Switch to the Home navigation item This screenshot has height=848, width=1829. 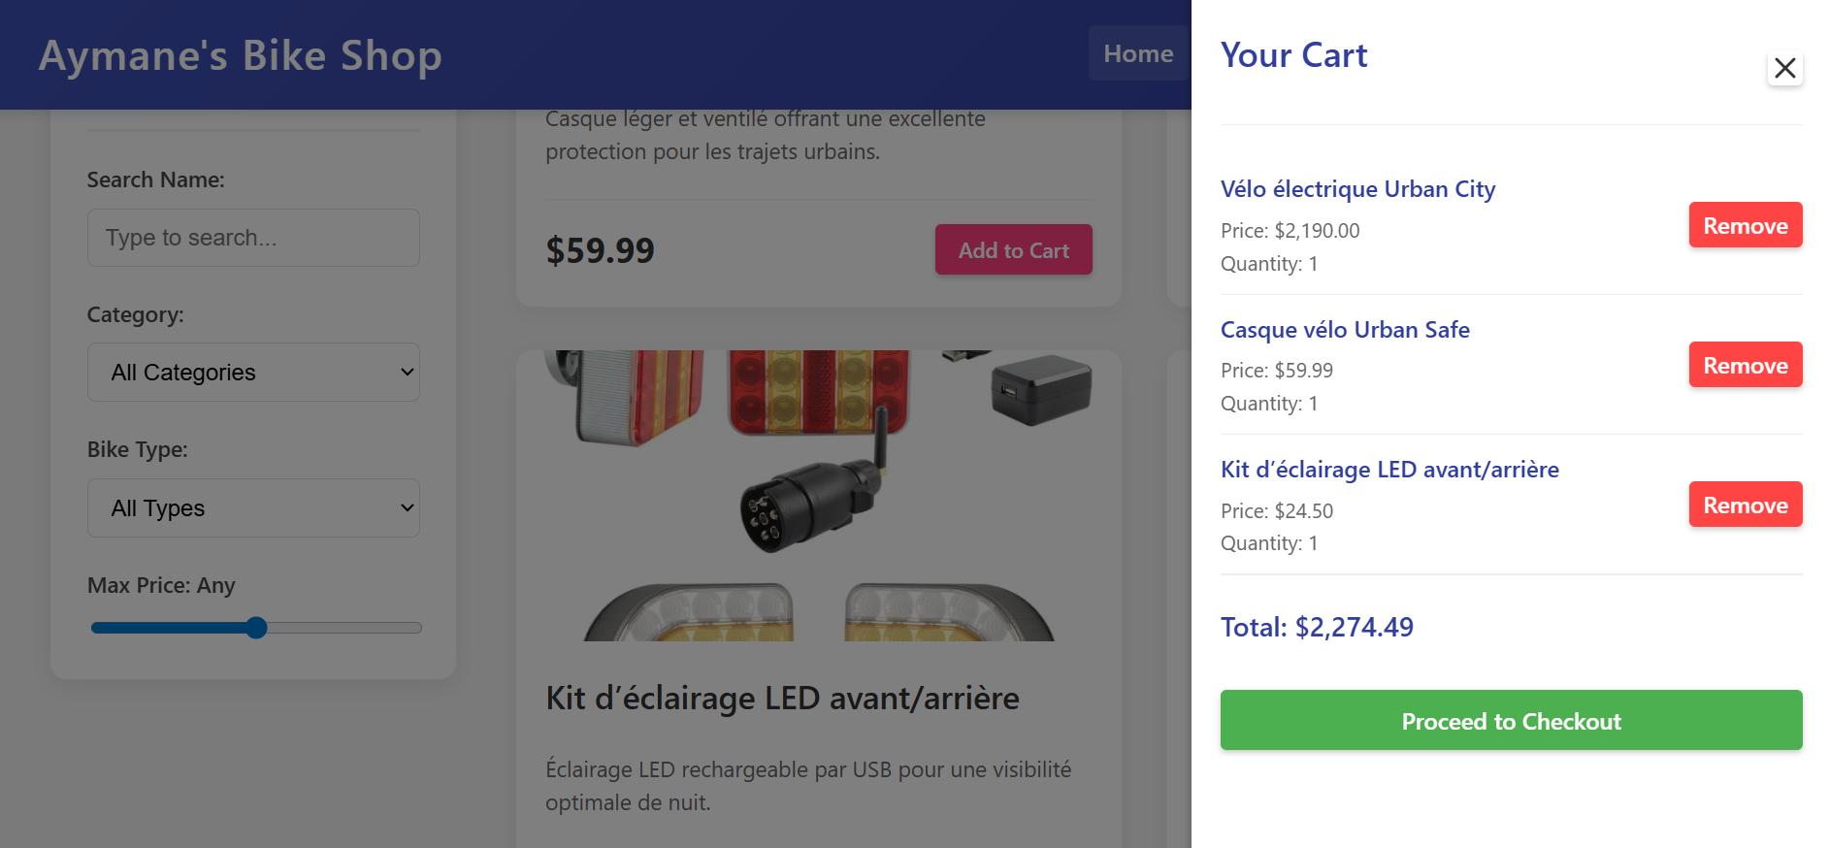[1138, 53]
